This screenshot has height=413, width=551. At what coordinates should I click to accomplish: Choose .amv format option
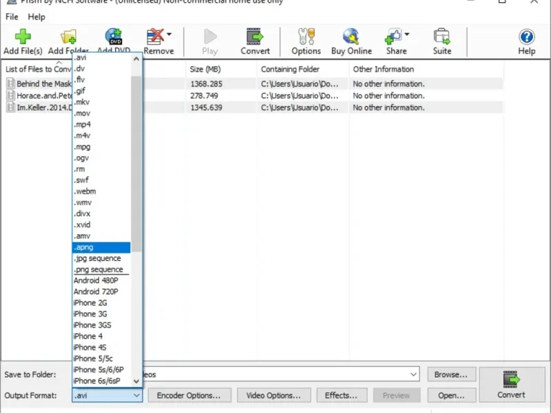coord(101,236)
